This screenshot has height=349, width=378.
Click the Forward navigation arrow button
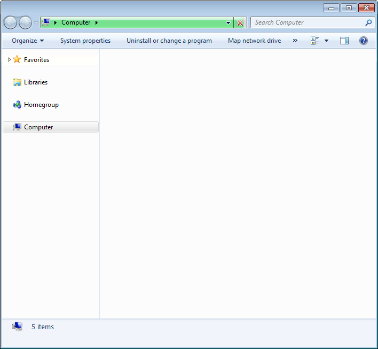[25, 22]
